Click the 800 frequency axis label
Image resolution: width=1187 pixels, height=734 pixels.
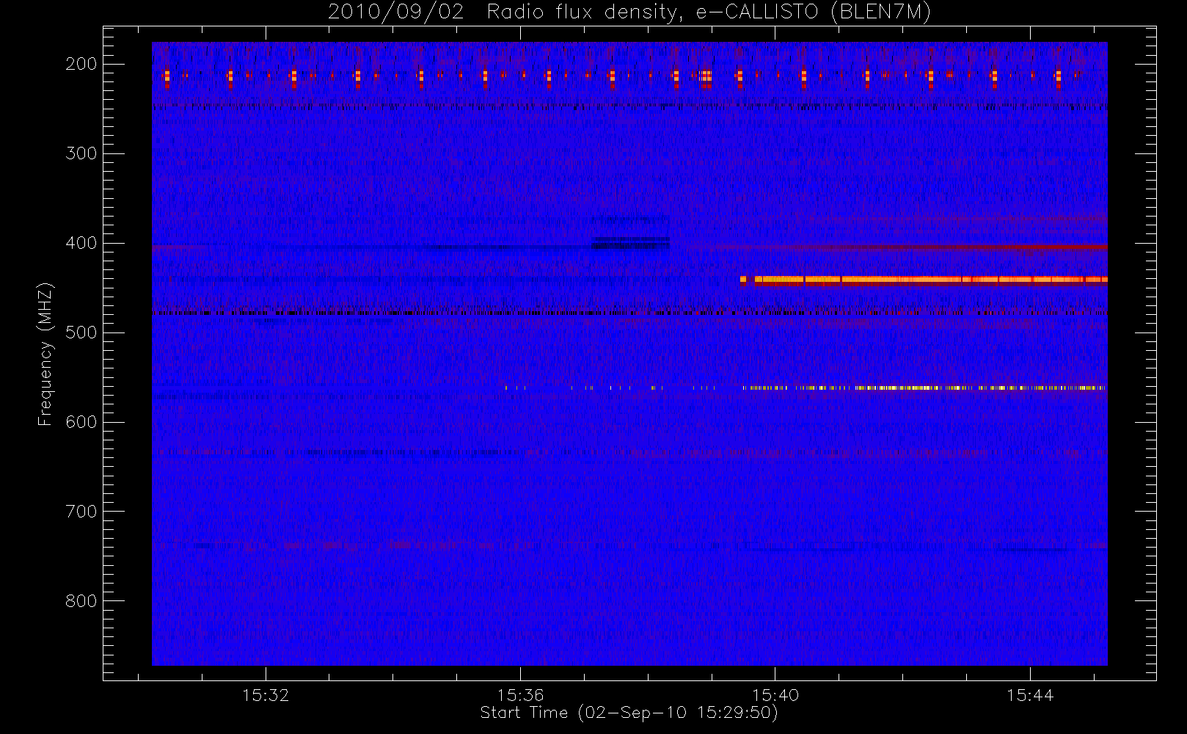click(81, 601)
